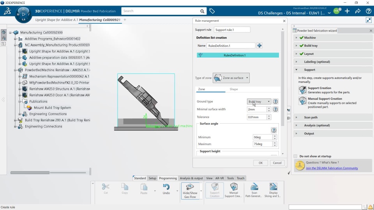
Task: Enable Do not show at startup
Action: (x=295, y=156)
